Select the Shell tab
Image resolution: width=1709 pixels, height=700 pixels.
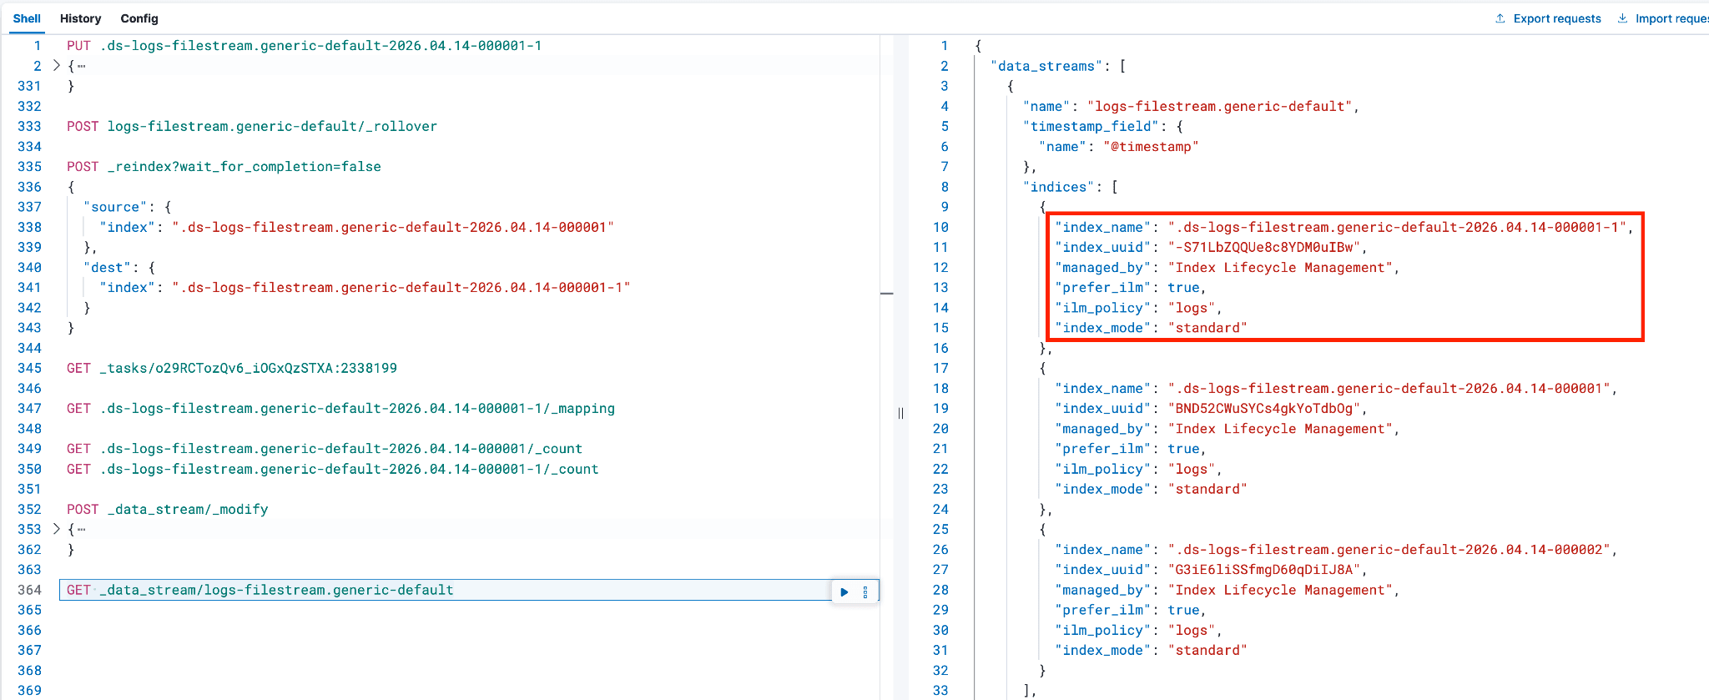pyautogui.click(x=27, y=18)
